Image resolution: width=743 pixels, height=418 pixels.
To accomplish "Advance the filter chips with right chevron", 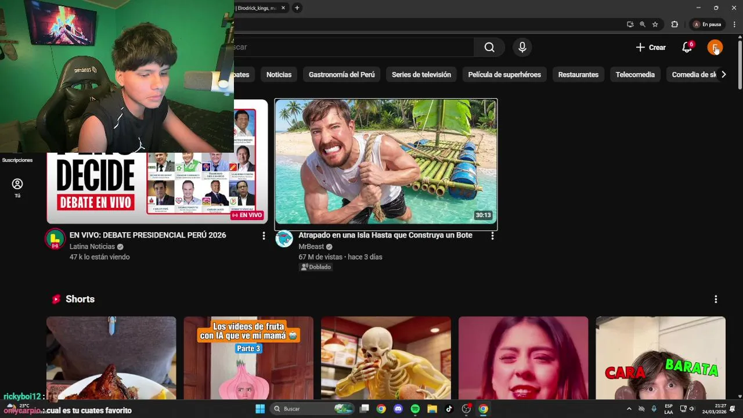I will tap(723, 74).
